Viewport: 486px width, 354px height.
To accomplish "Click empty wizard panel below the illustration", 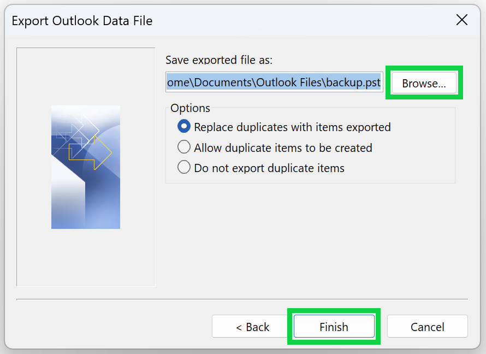I will (86, 258).
